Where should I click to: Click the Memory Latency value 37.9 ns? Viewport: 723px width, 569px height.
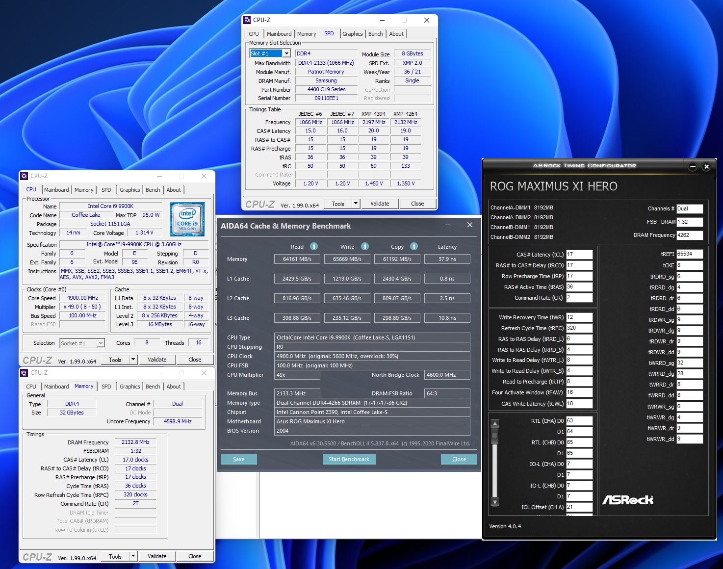pyautogui.click(x=447, y=259)
